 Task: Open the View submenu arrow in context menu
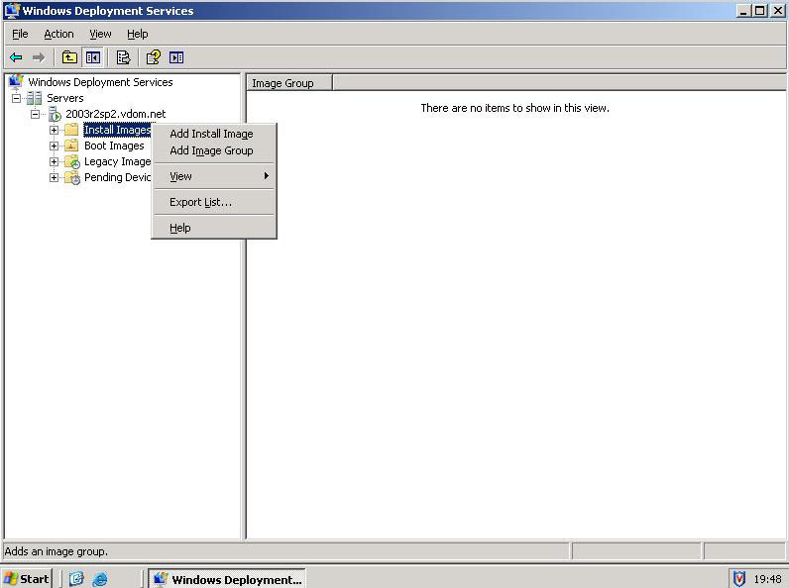[x=267, y=176]
